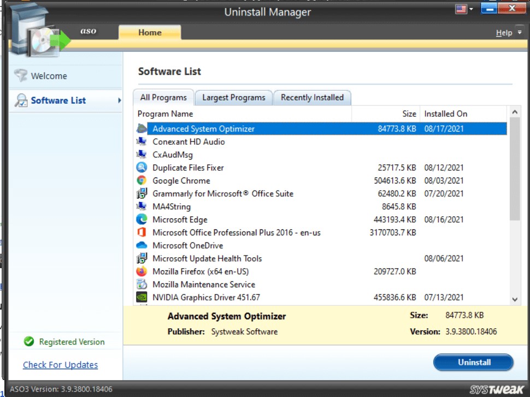Click the Microsoft OneDrive cloud icon
Image resolution: width=530 pixels, height=397 pixels.
coord(141,246)
